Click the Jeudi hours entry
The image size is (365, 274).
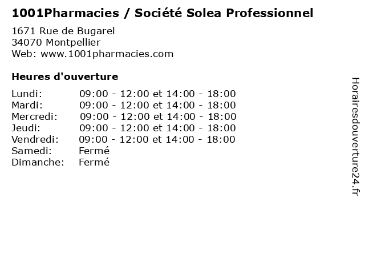(157, 128)
